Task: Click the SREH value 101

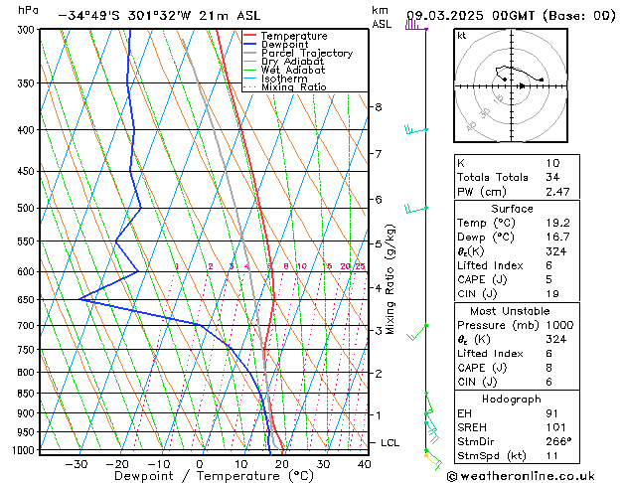Action: pyautogui.click(x=556, y=427)
